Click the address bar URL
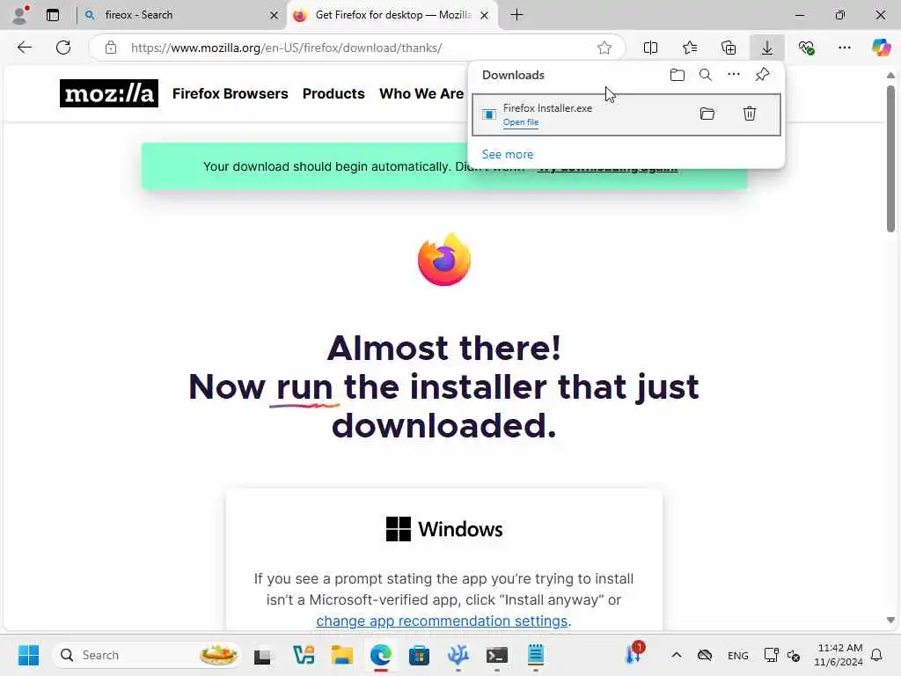 tap(286, 48)
